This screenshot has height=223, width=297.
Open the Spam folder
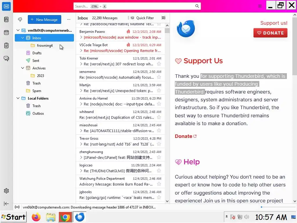[44, 91]
